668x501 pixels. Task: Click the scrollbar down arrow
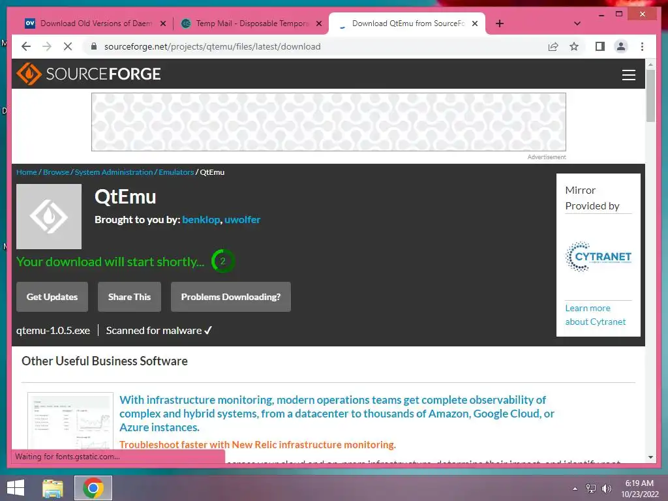coord(650,457)
